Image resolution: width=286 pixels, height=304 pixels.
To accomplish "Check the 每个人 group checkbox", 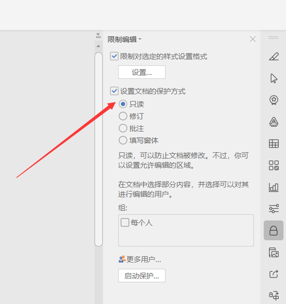I will (125, 222).
